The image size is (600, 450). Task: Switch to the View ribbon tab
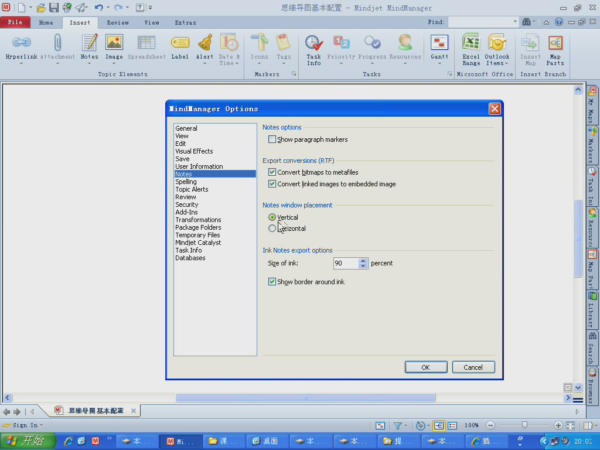[152, 23]
